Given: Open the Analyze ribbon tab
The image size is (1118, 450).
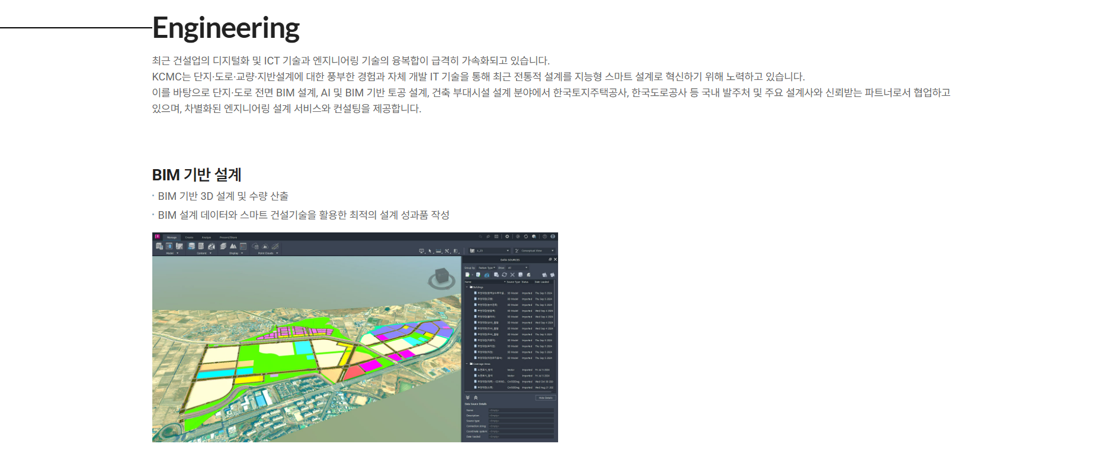Looking at the screenshot, I should point(206,237).
